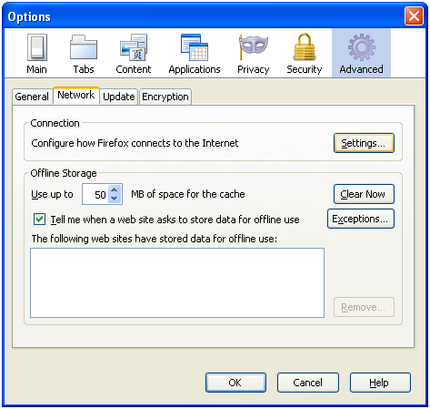
Task: Click inside the cache size field
Action: tap(95, 194)
